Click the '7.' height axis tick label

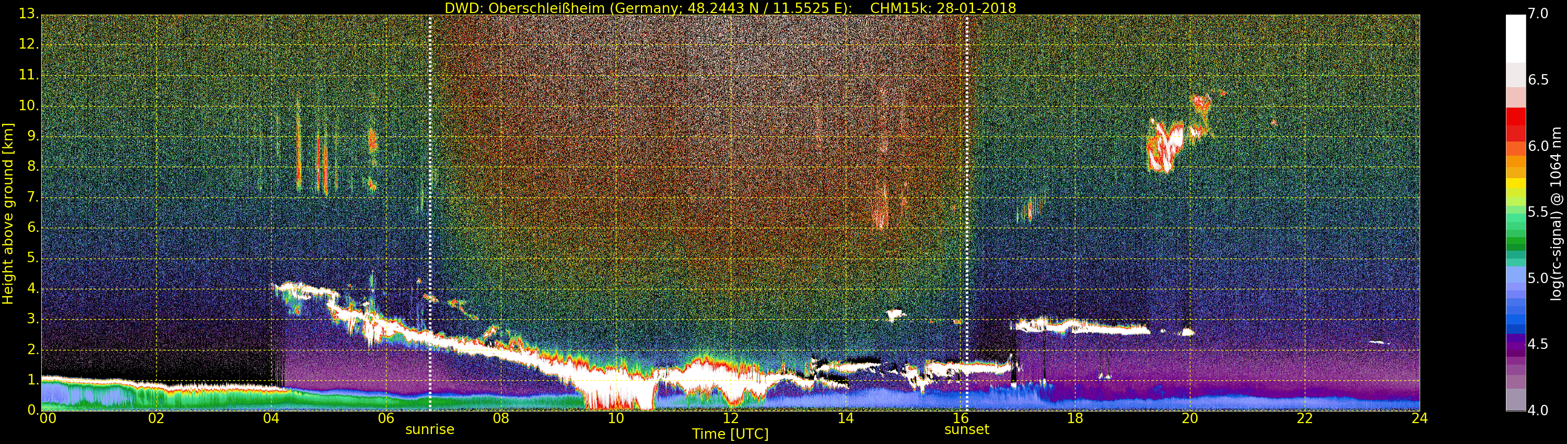pyautogui.click(x=32, y=197)
